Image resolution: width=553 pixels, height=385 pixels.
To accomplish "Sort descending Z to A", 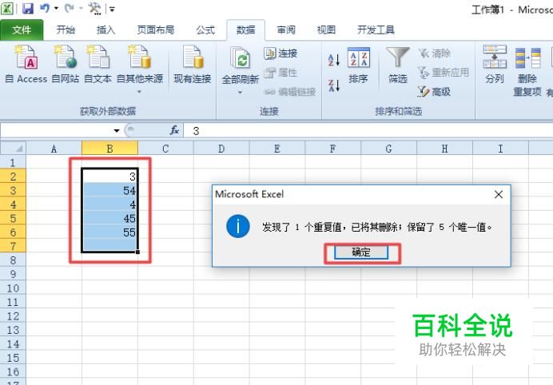I will point(333,85).
